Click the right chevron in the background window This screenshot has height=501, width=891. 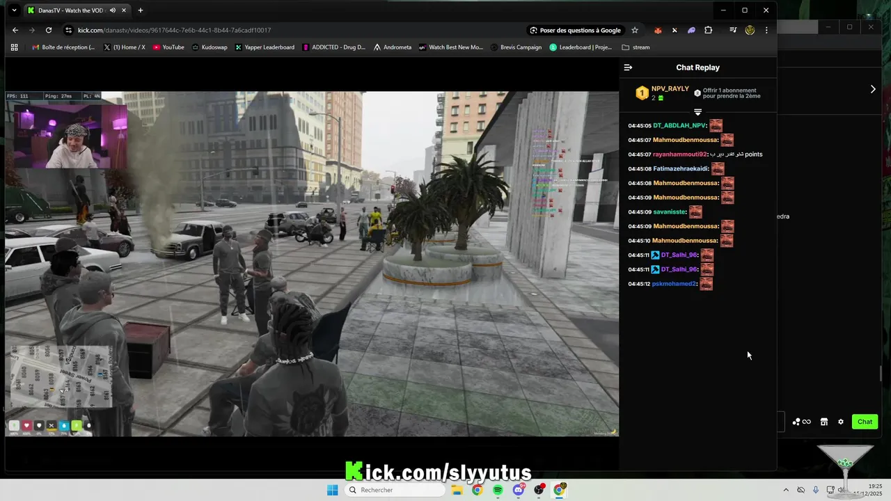pos(873,89)
